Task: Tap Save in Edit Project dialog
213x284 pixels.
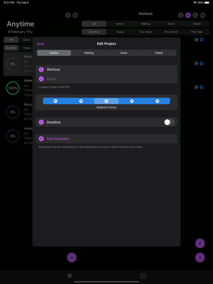Action: click(40, 44)
